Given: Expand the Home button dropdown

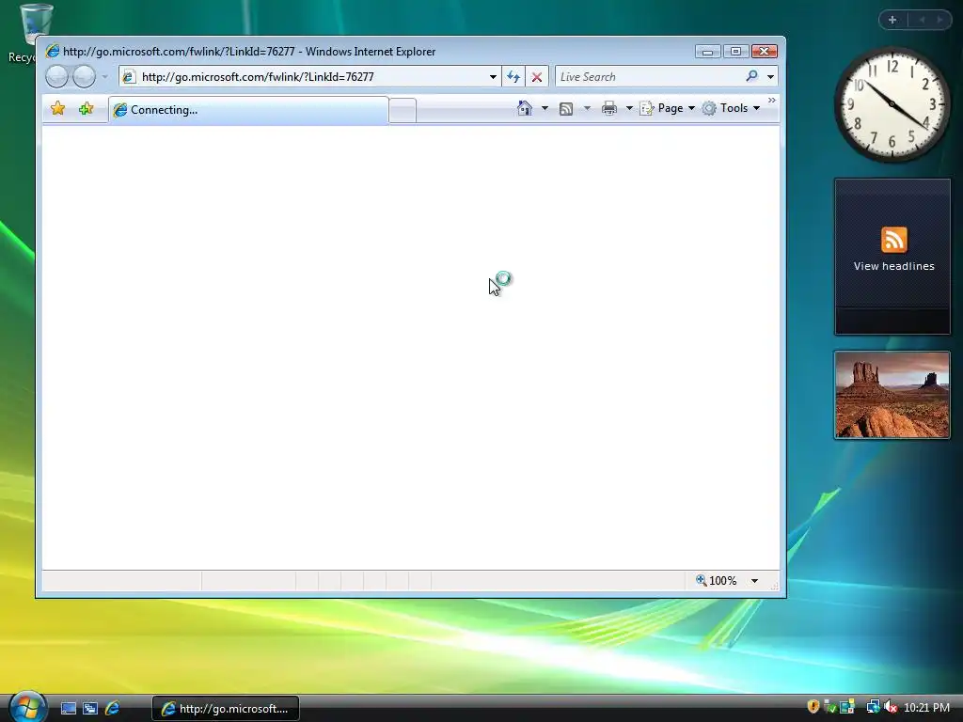Looking at the screenshot, I should click(545, 108).
